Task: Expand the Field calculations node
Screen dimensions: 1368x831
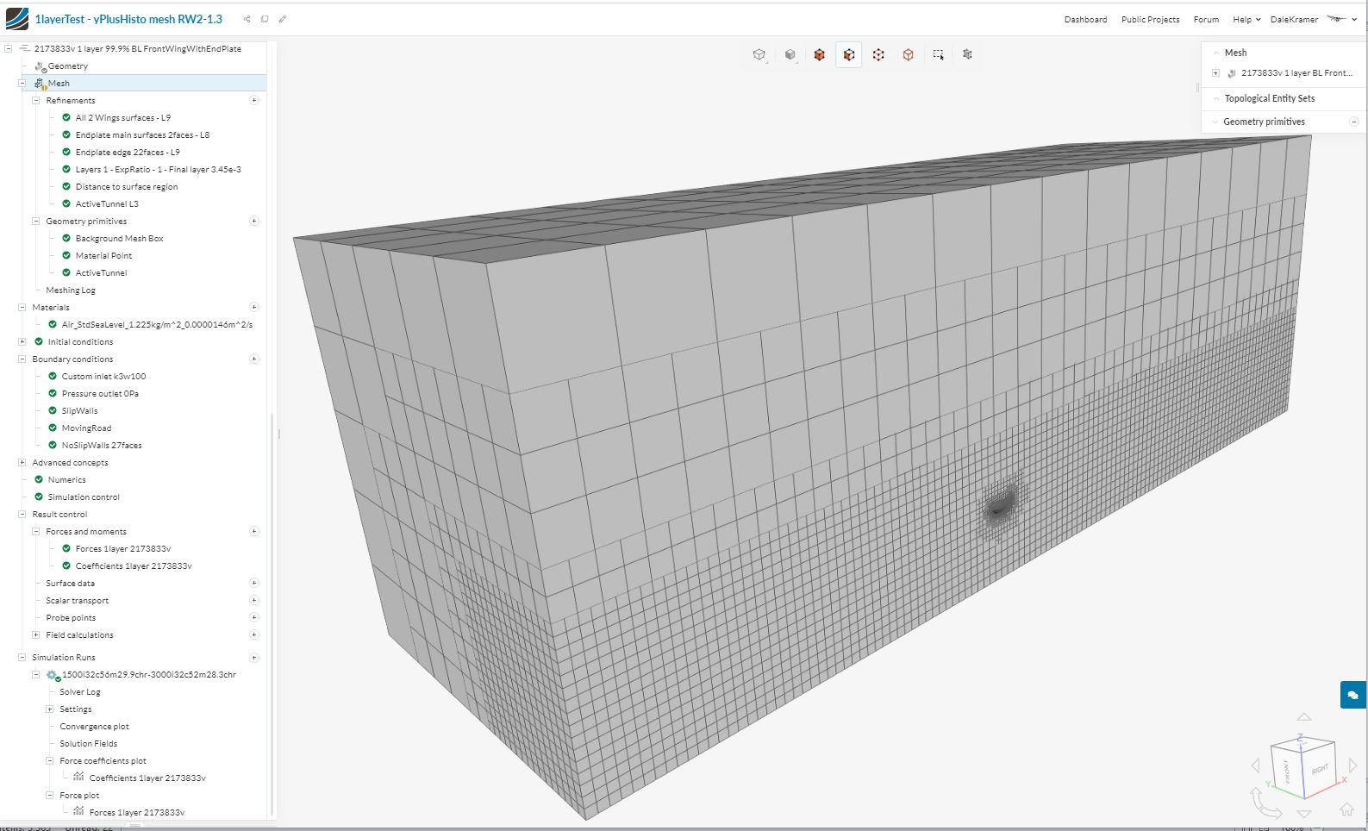Action: tap(36, 635)
